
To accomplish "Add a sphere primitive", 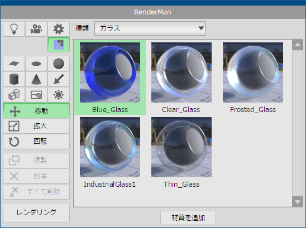I will pyautogui.click(x=59, y=64).
